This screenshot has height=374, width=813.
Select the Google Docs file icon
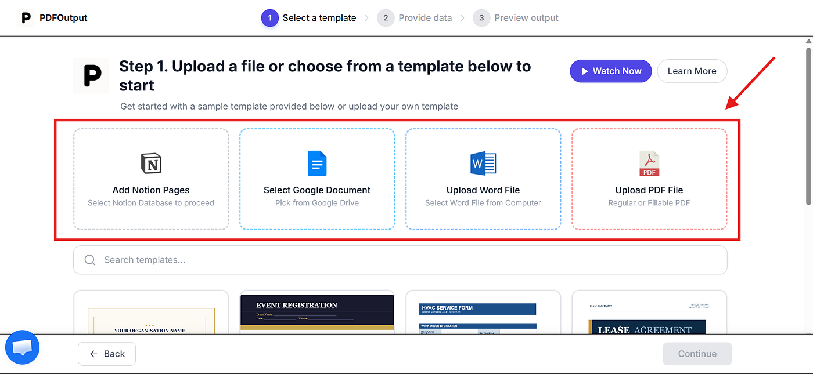click(317, 164)
